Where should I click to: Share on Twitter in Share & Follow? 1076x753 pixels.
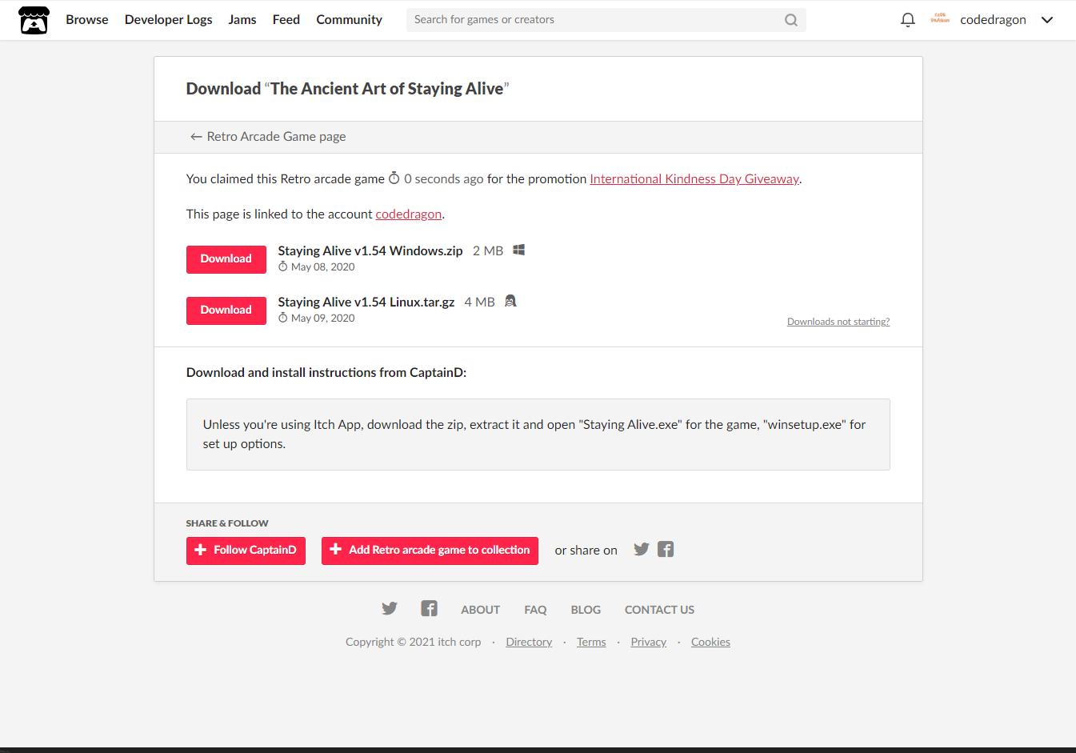[x=641, y=549]
